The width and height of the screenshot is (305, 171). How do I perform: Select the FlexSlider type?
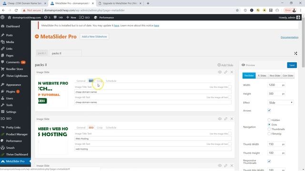249,76
